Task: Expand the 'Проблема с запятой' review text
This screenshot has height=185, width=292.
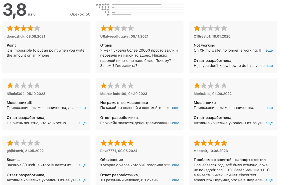Action: (269, 180)
